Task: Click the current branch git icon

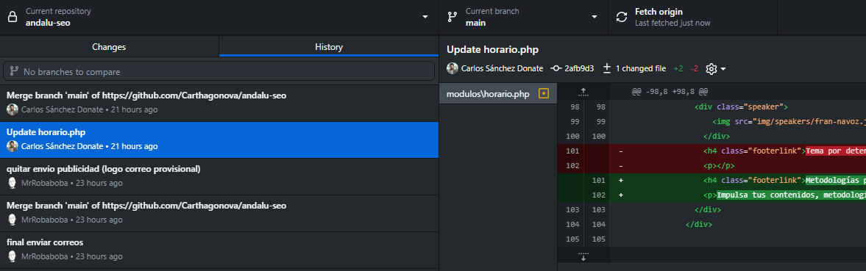Action: click(x=452, y=17)
